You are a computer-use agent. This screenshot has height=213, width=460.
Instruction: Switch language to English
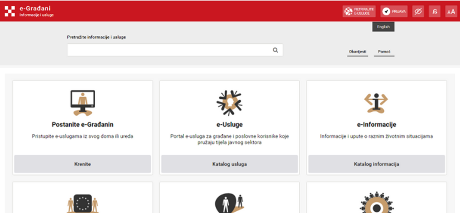[x=383, y=27]
